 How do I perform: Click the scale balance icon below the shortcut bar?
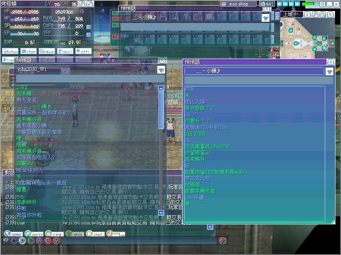(260, 52)
